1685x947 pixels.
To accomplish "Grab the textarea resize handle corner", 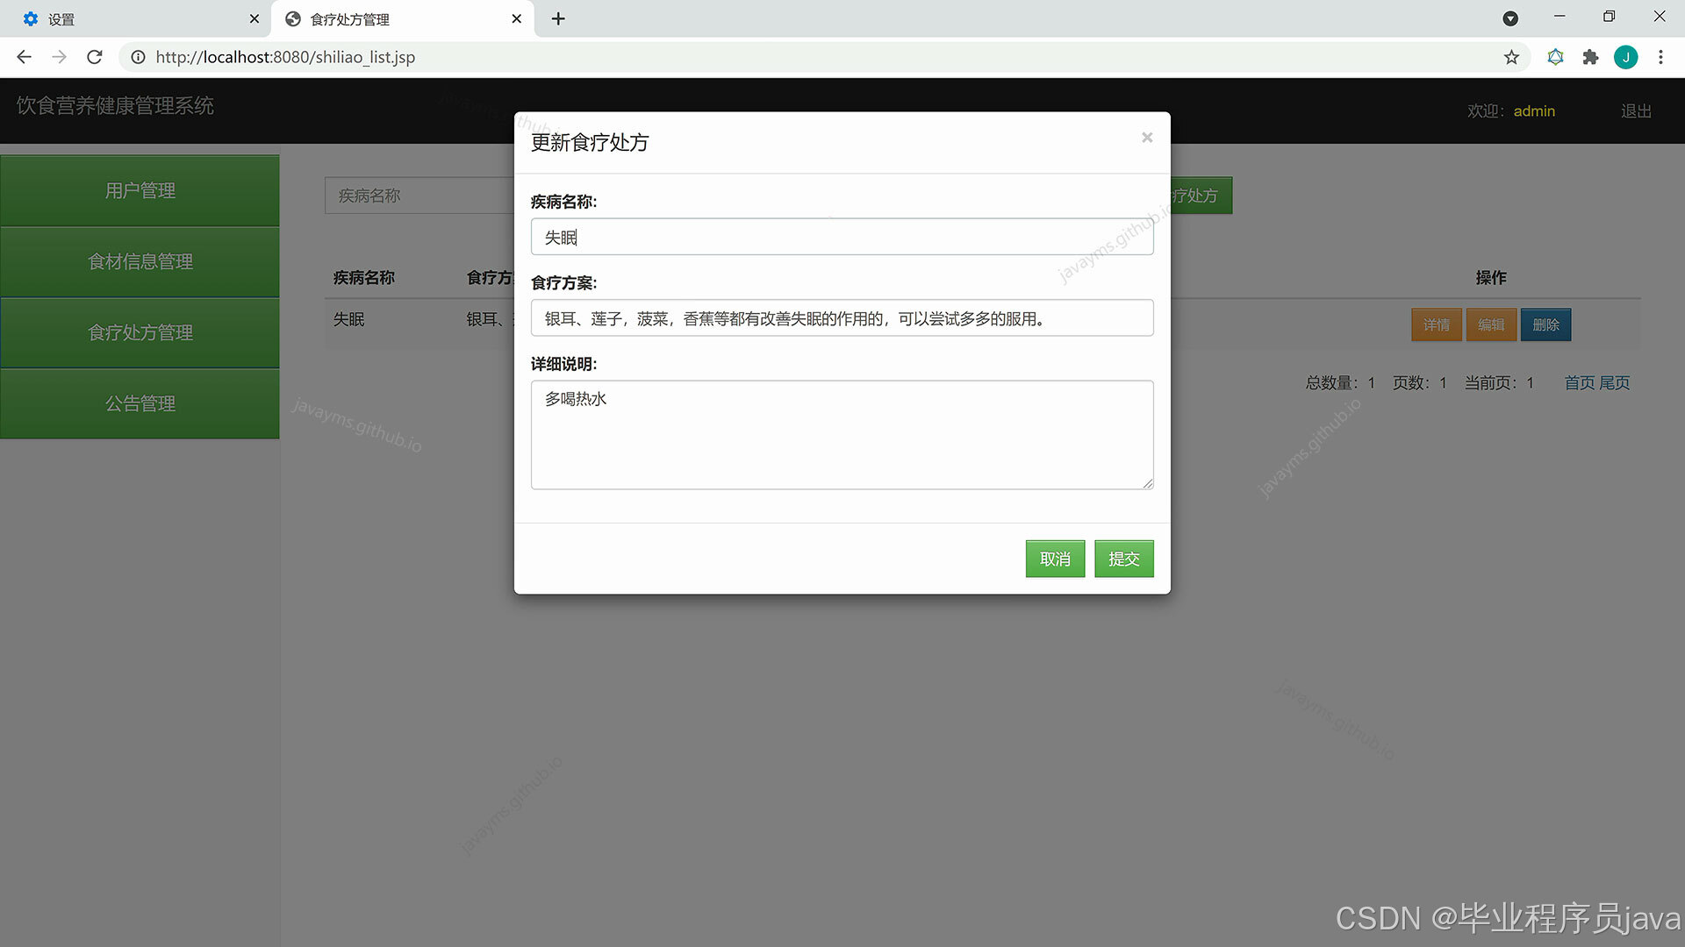I will pos(1147,483).
